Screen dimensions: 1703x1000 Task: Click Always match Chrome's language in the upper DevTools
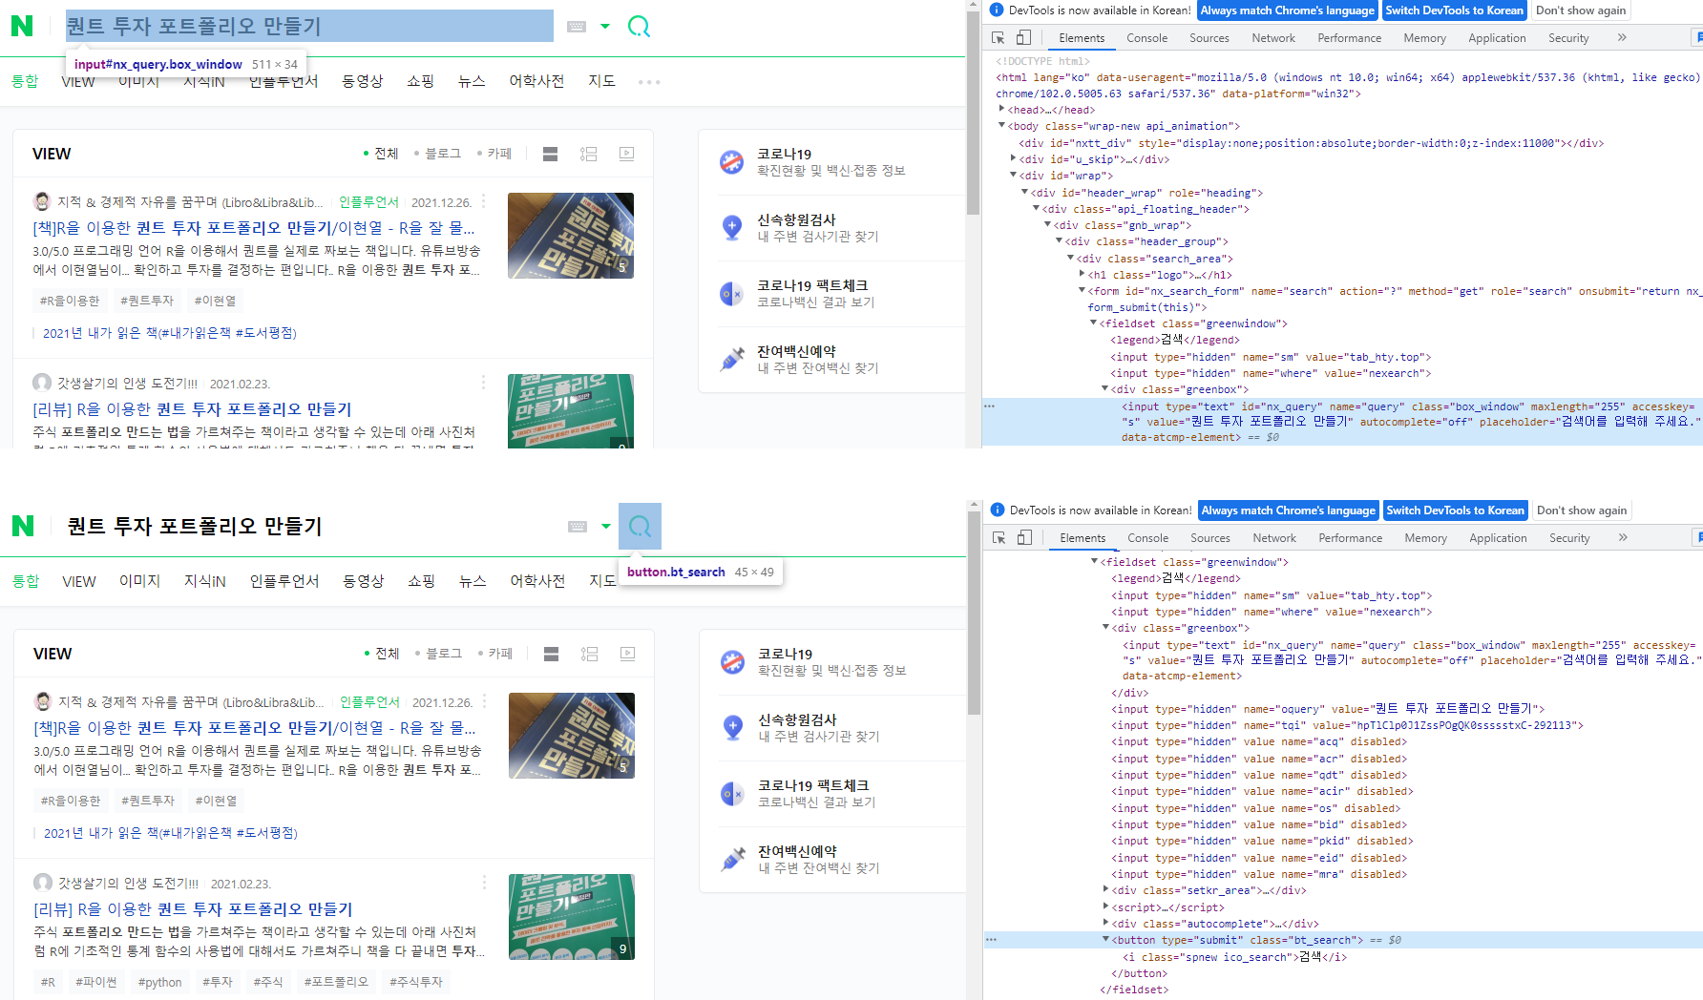1287,10
